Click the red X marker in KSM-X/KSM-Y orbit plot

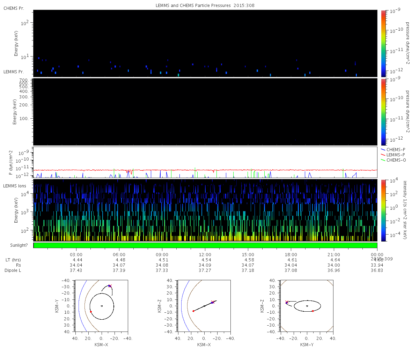pyautogui.click(x=110, y=286)
